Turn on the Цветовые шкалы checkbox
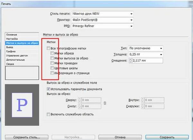This screenshot has height=140, width=193. pos(52,68)
